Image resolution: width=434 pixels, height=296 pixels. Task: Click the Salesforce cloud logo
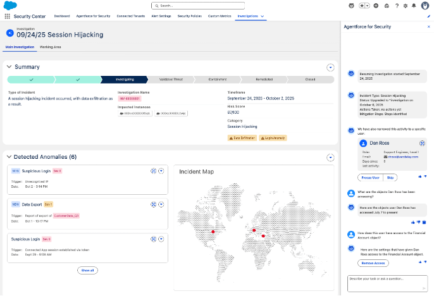[9, 6]
